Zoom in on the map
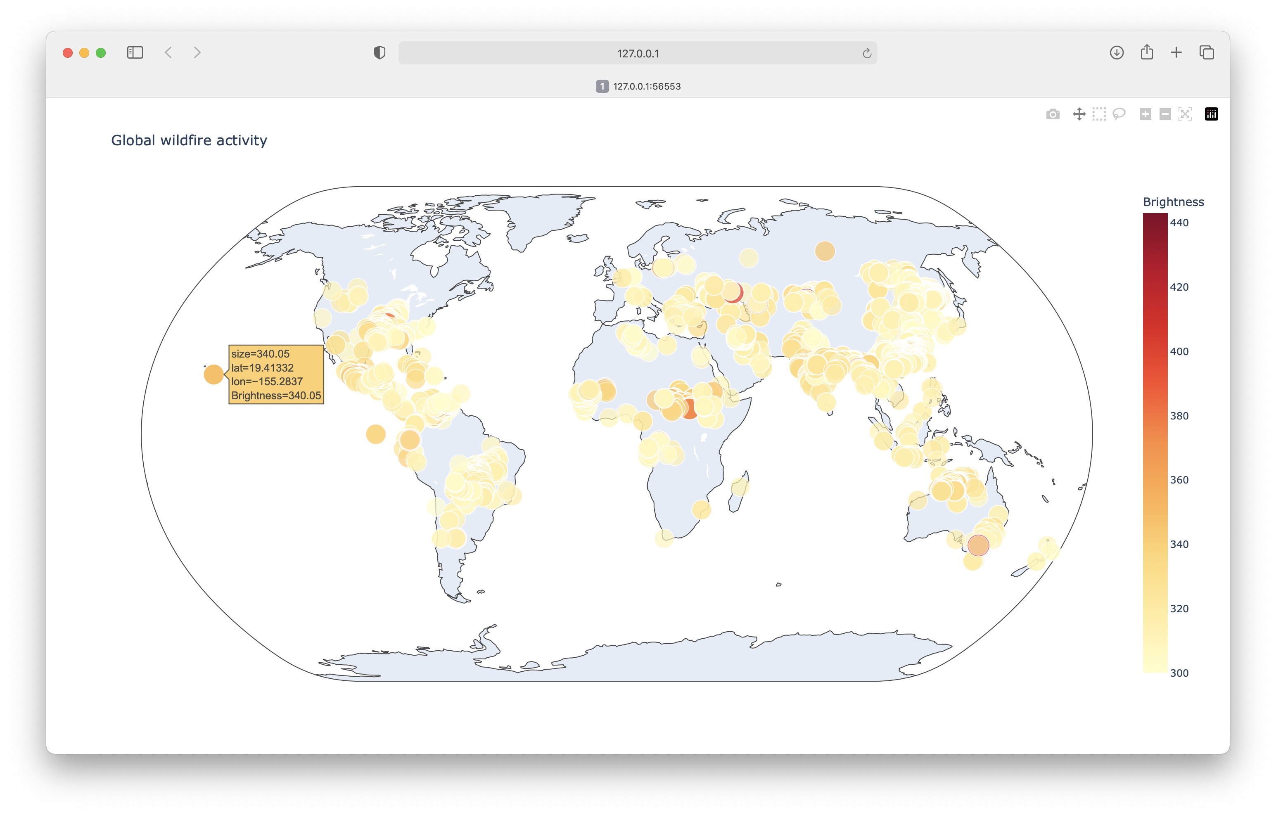The width and height of the screenshot is (1276, 815). point(1145,114)
